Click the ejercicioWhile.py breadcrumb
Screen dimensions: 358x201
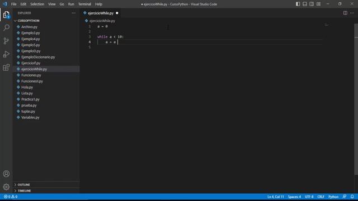coord(102,21)
